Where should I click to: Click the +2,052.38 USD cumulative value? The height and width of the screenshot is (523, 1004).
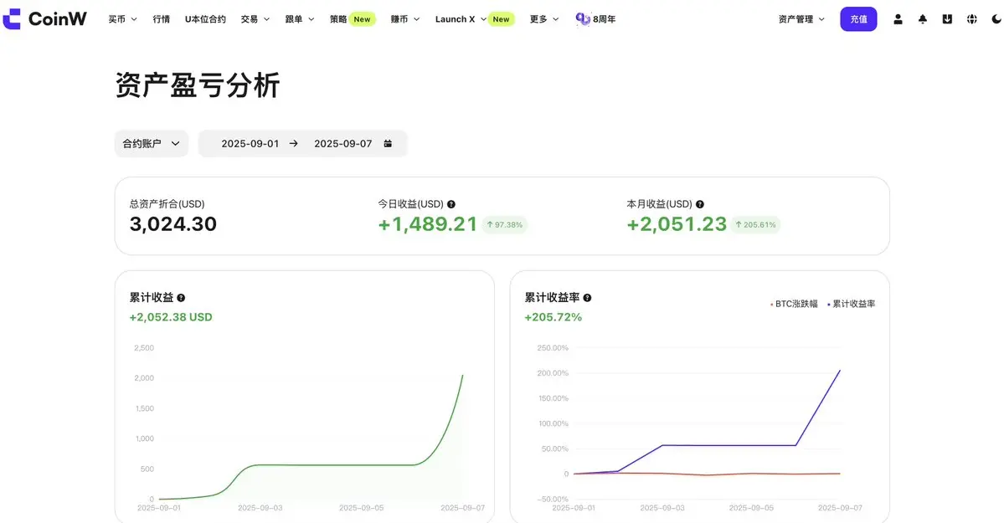click(x=171, y=317)
